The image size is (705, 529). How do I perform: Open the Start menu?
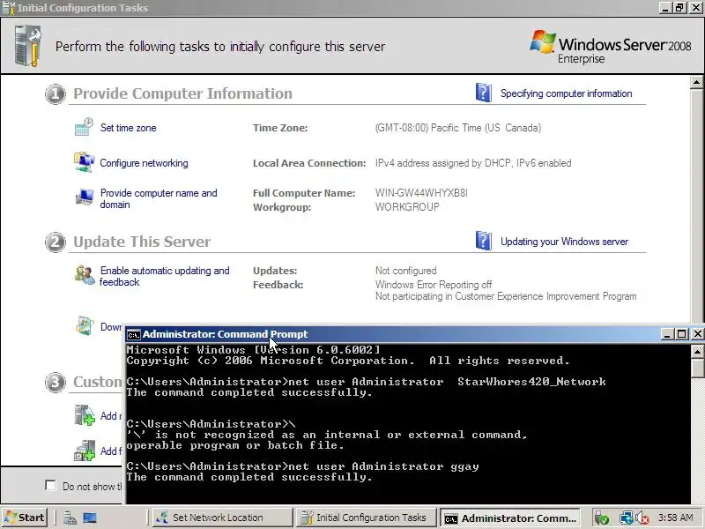[x=25, y=518]
